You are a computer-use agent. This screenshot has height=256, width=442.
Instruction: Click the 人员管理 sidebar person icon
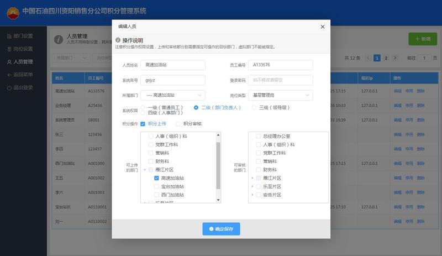[9, 62]
